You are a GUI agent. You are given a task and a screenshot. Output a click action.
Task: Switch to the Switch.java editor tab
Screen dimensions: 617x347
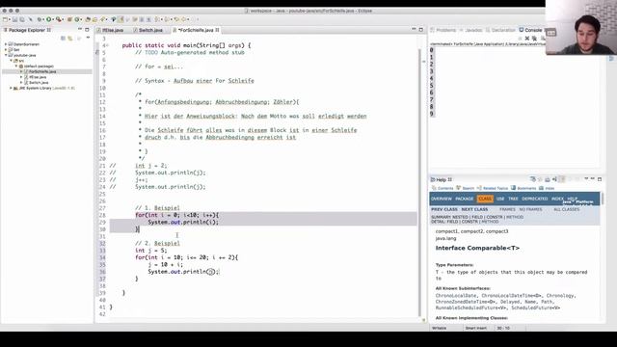148,30
